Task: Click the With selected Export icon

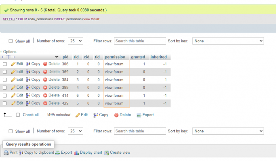Action: 139,115
